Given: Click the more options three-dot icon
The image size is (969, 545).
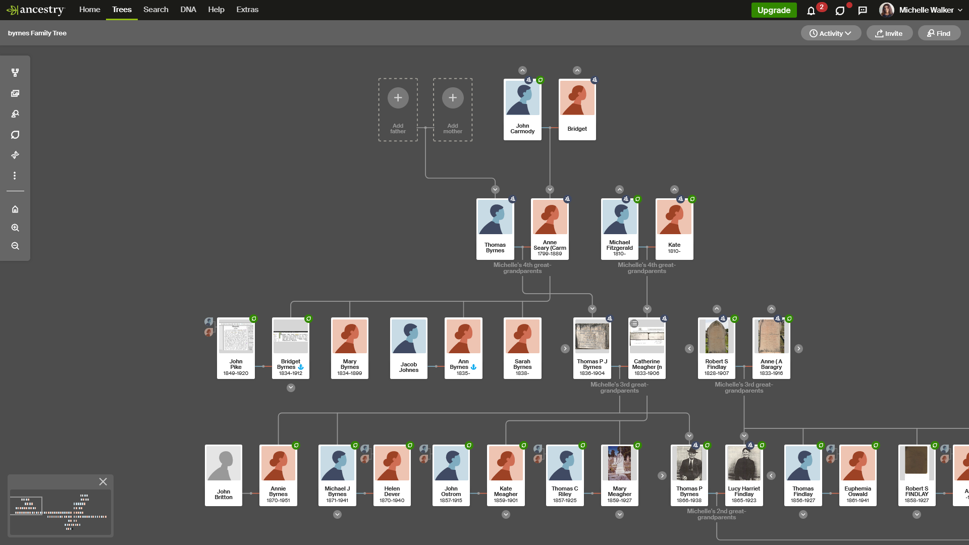Looking at the screenshot, I should point(15,176).
